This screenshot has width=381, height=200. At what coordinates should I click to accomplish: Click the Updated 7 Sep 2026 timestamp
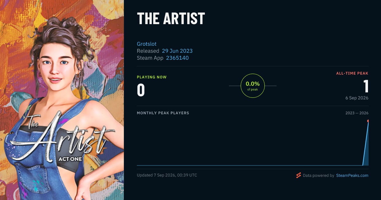pos(167,175)
